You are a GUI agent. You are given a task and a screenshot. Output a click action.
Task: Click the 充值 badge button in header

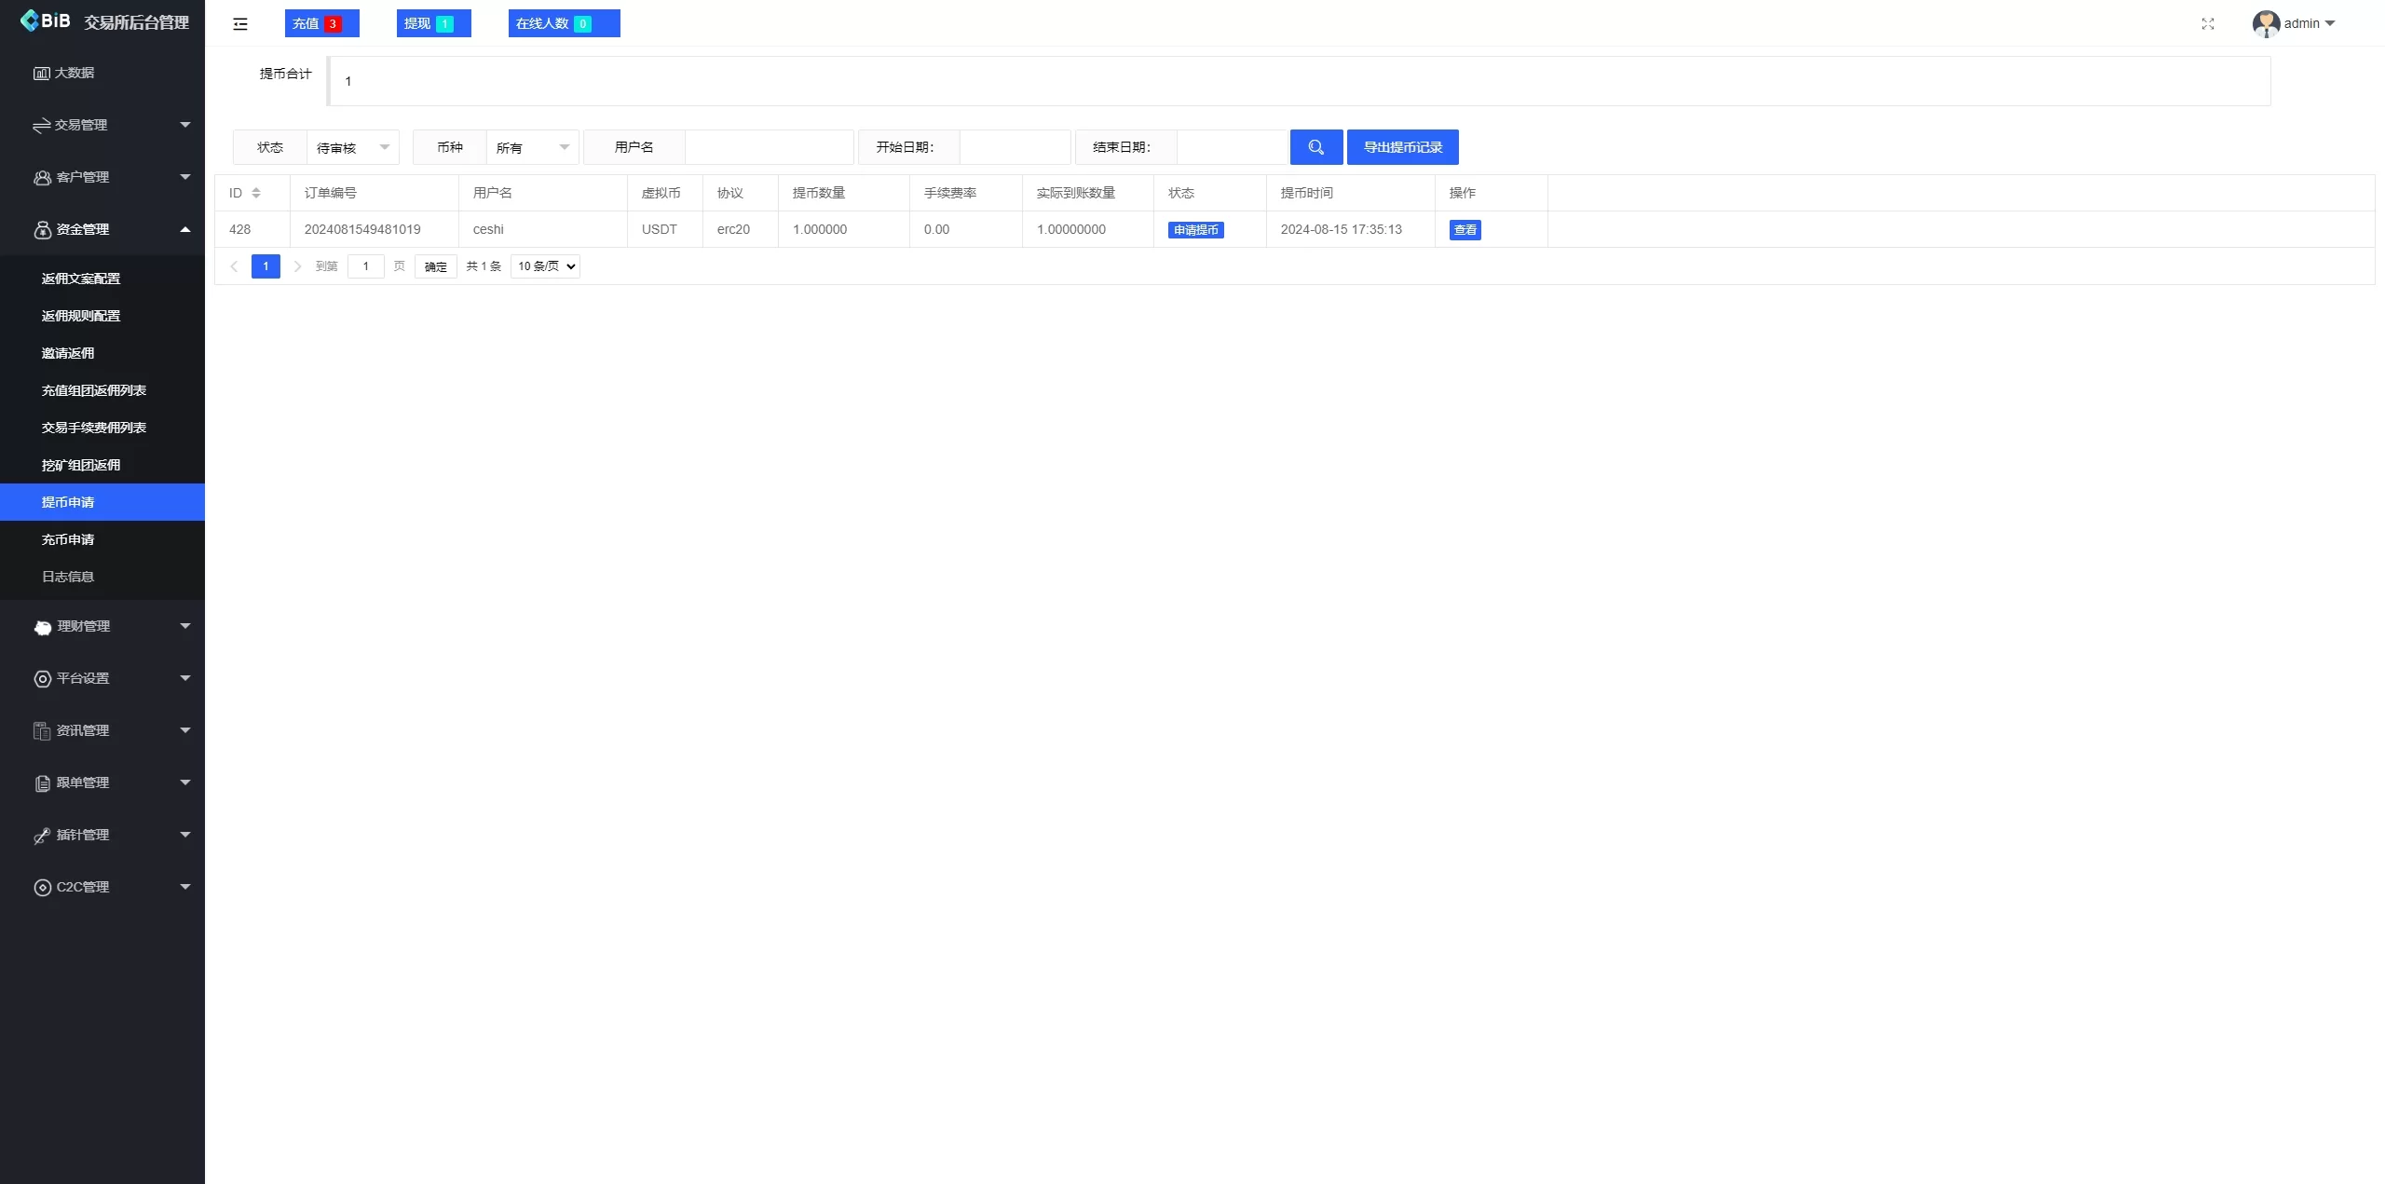pyautogui.click(x=321, y=23)
